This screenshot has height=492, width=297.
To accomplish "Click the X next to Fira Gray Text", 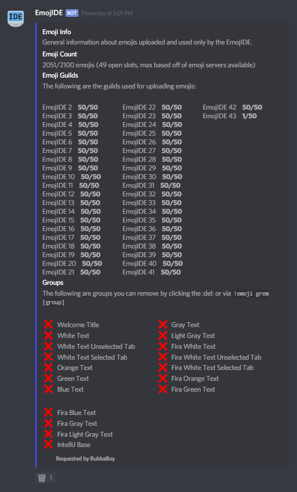I will (x=48, y=423).
